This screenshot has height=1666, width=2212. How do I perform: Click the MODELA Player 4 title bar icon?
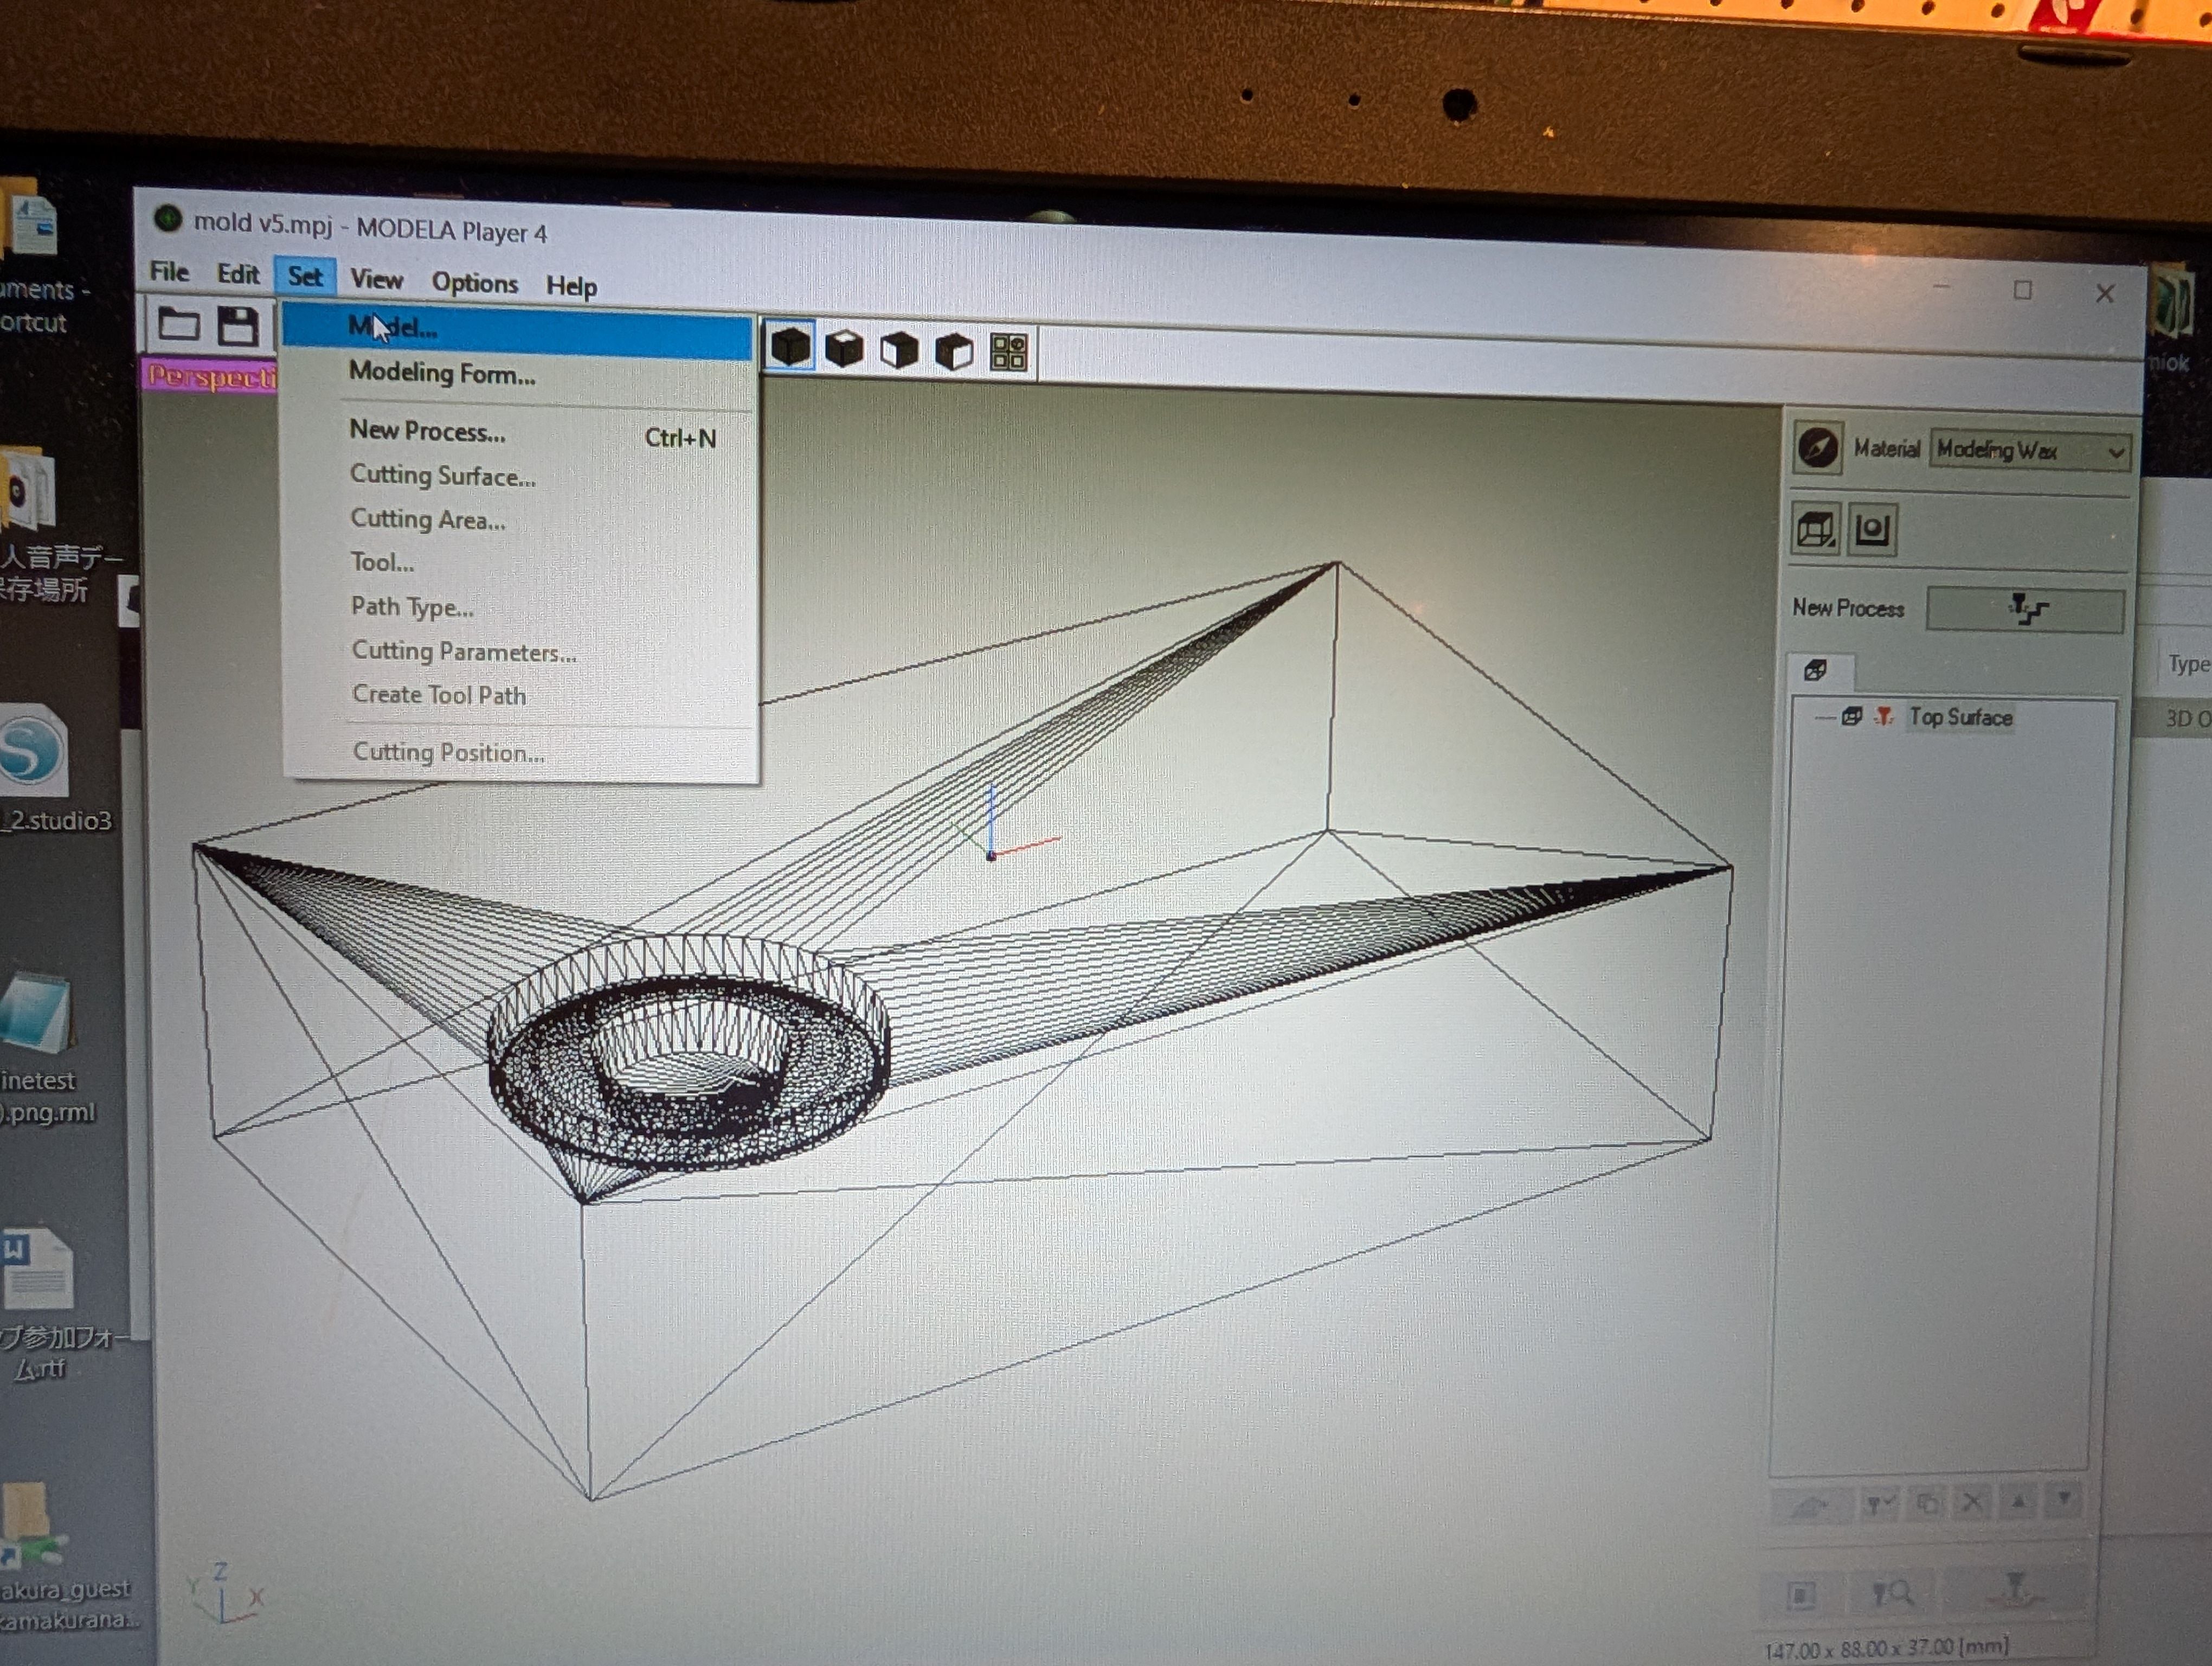(x=167, y=218)
